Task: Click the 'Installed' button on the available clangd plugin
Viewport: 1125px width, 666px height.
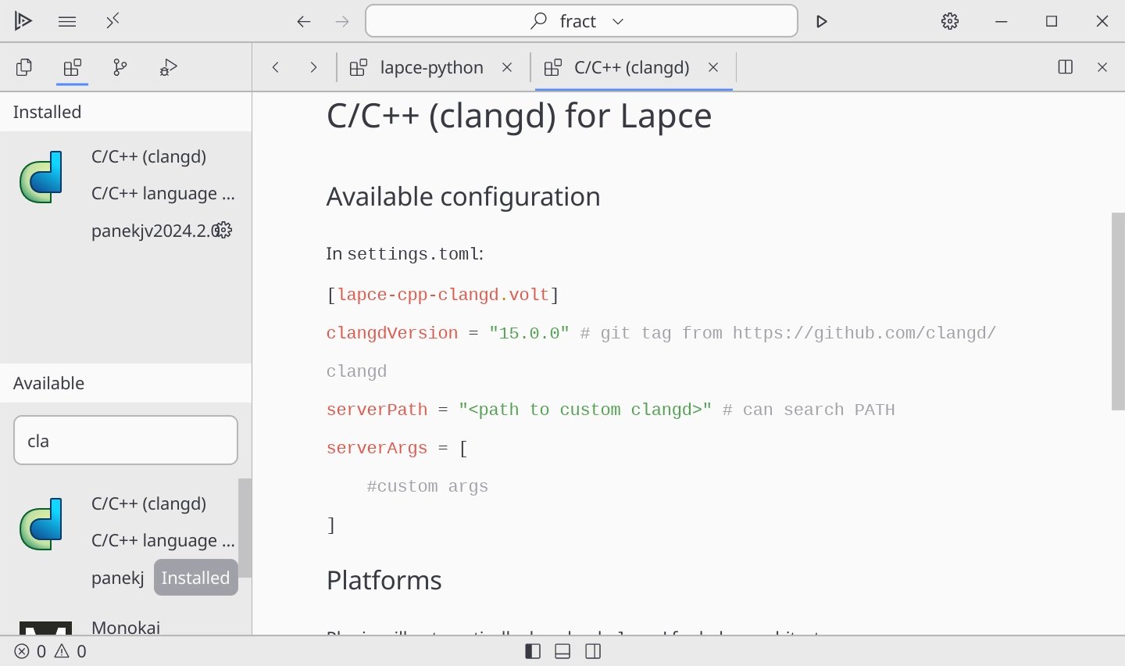Action: 196,578
